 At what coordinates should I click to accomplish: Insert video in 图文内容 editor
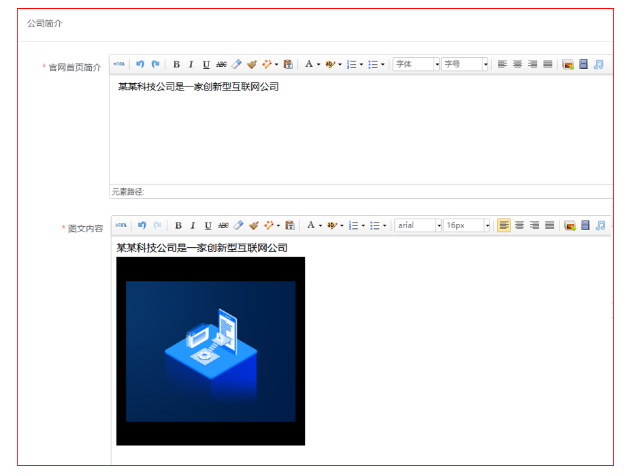click(585, 225)
